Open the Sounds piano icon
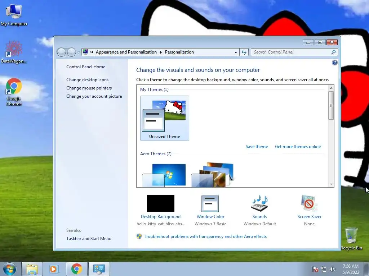 [260, 203]
